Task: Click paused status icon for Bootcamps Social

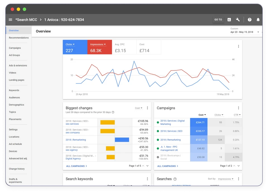Action: (x=158, y=157)
